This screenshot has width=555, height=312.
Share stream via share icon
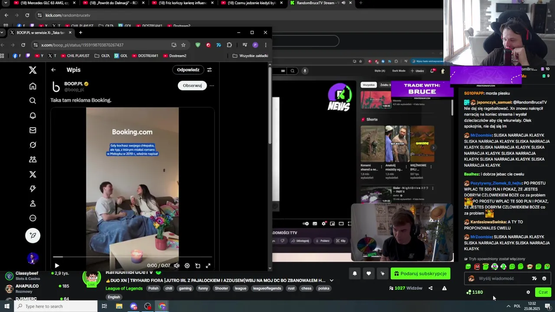[431, 288]
